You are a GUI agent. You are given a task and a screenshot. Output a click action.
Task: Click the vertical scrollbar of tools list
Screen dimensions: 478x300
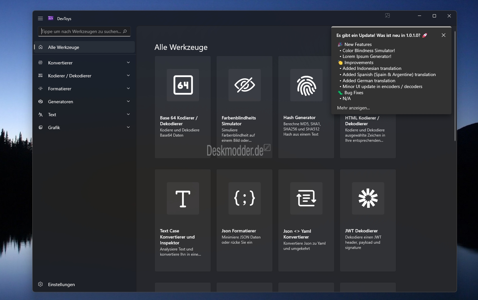point(455,86)
